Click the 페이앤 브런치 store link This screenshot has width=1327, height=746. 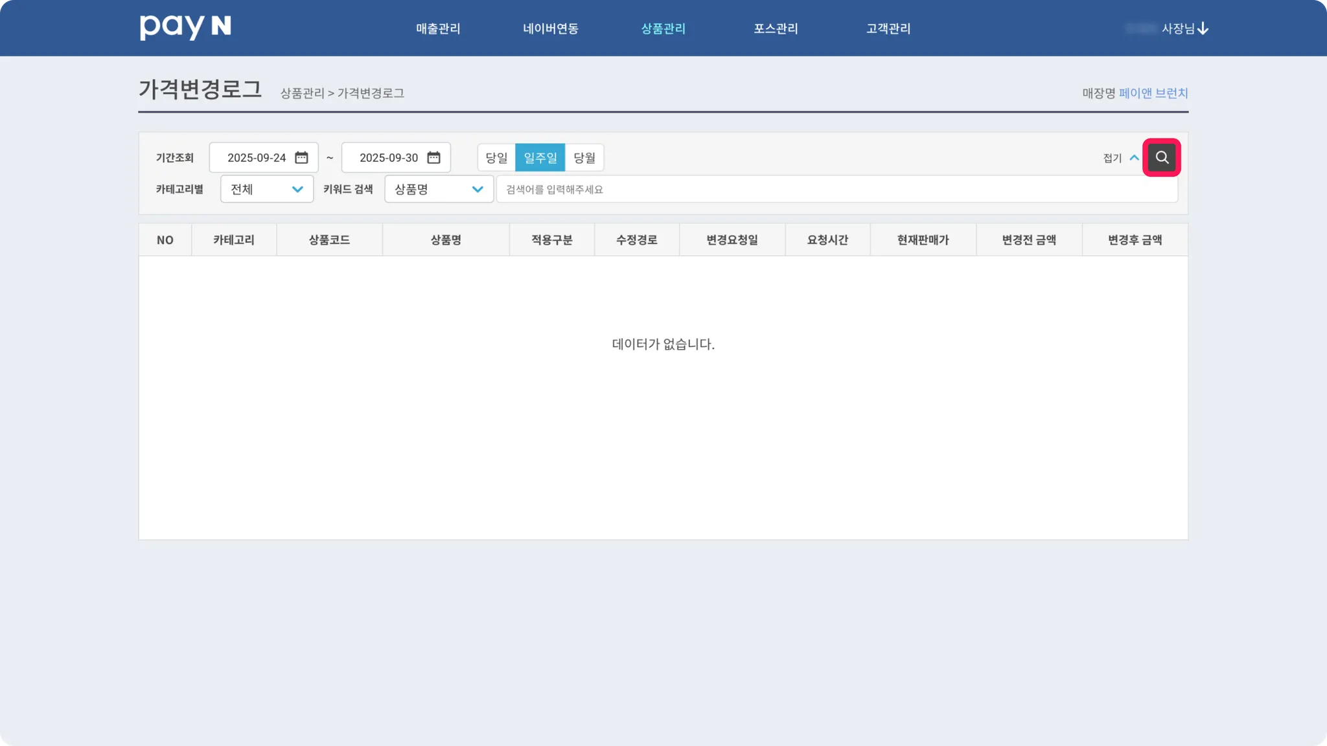[1153, 93]
